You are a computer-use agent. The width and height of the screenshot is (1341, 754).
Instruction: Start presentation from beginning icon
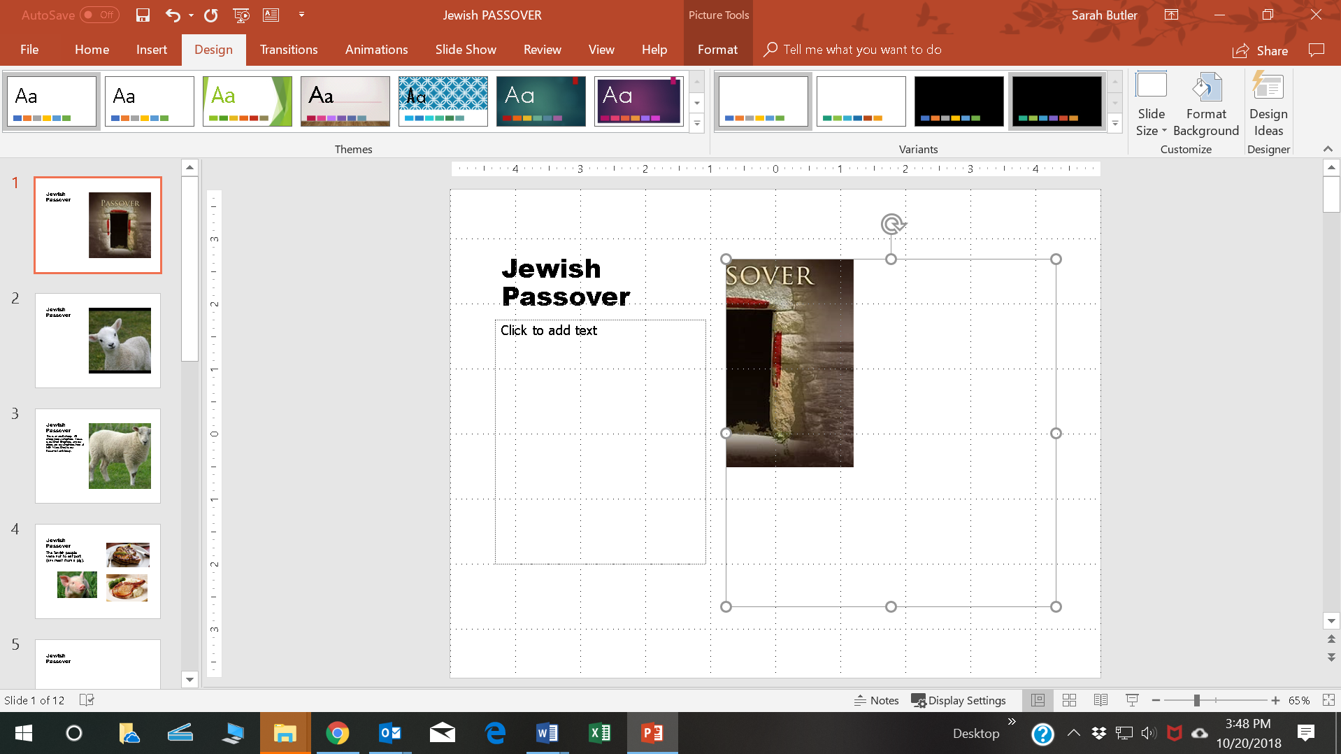(241, 15)
